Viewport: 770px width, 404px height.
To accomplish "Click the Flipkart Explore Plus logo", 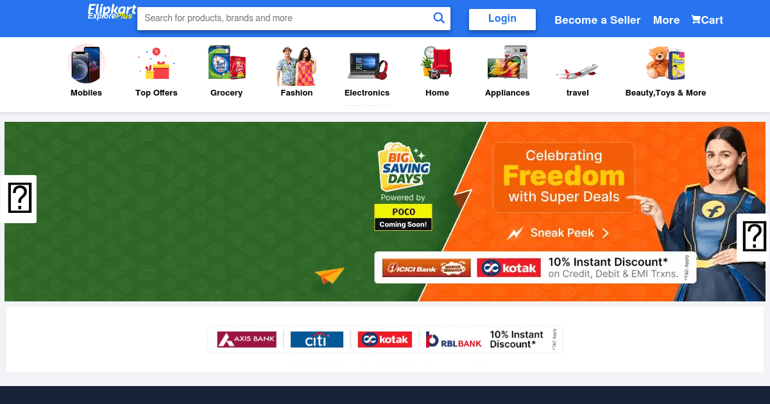I will pos(112,12).
